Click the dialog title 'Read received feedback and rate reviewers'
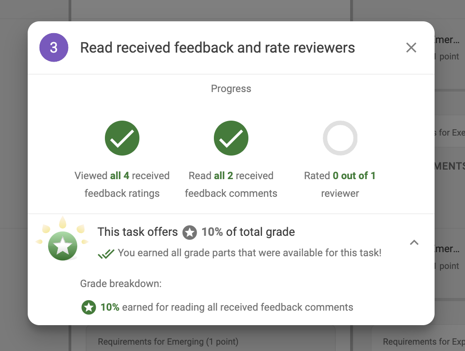 pos(218,48)
